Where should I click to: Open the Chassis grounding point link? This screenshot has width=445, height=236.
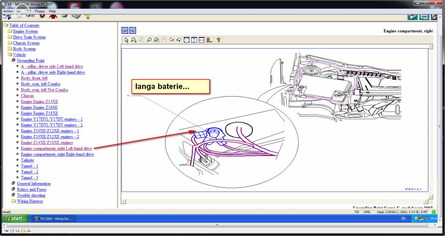(x=27, y=96)
